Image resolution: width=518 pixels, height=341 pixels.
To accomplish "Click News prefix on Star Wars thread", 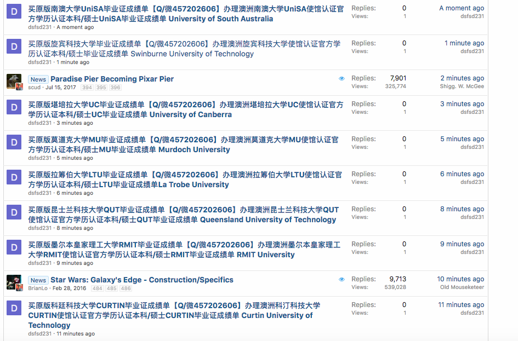I will pos(38,280).
